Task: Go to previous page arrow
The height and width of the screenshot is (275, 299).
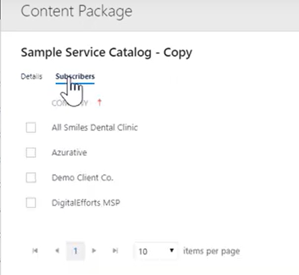Action: click(x=57, y=251)
